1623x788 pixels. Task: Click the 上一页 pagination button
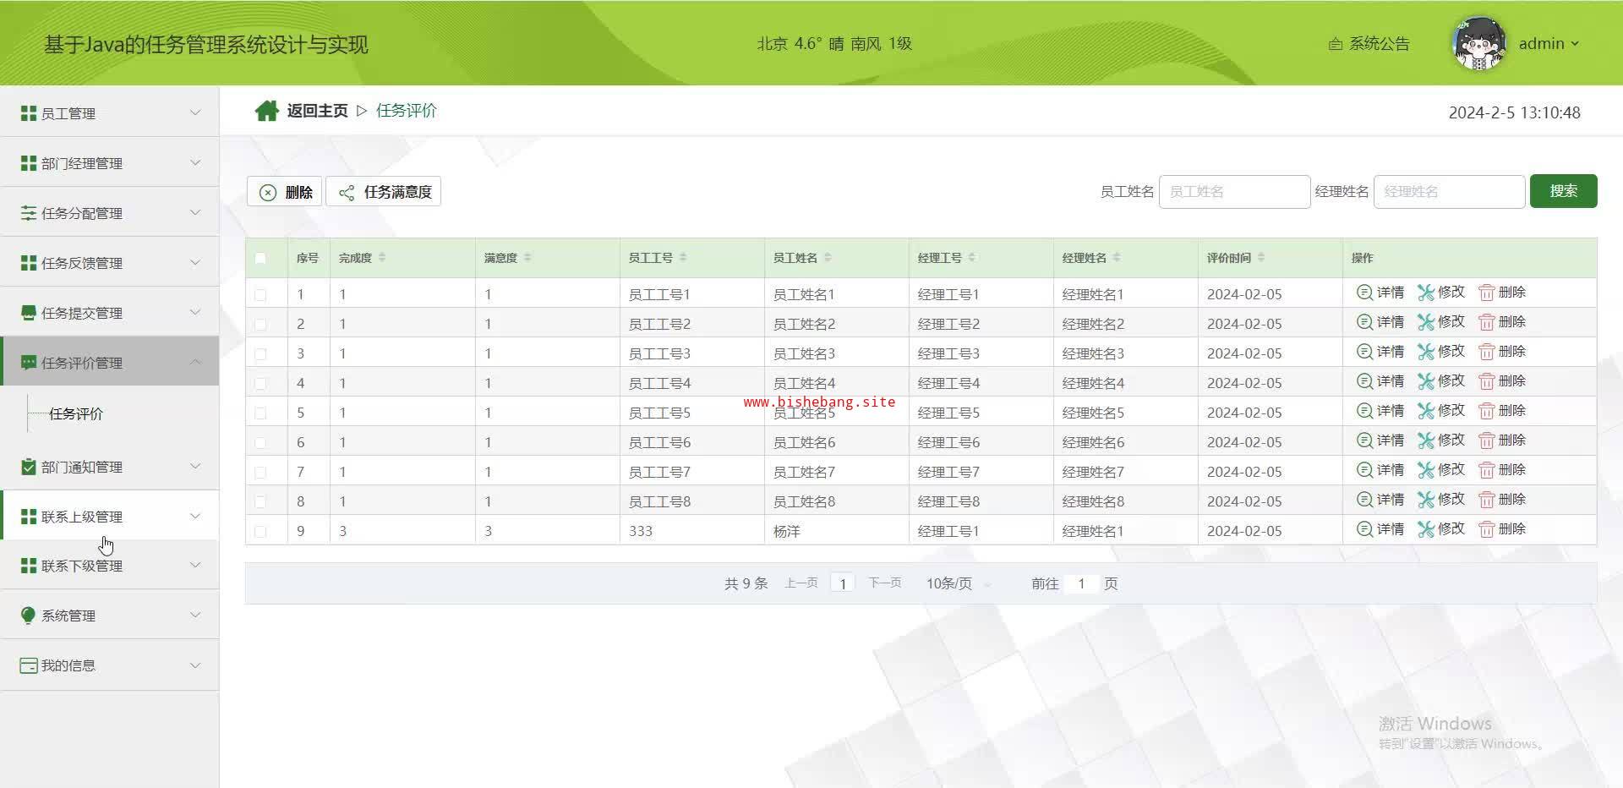tap(801, 583)
